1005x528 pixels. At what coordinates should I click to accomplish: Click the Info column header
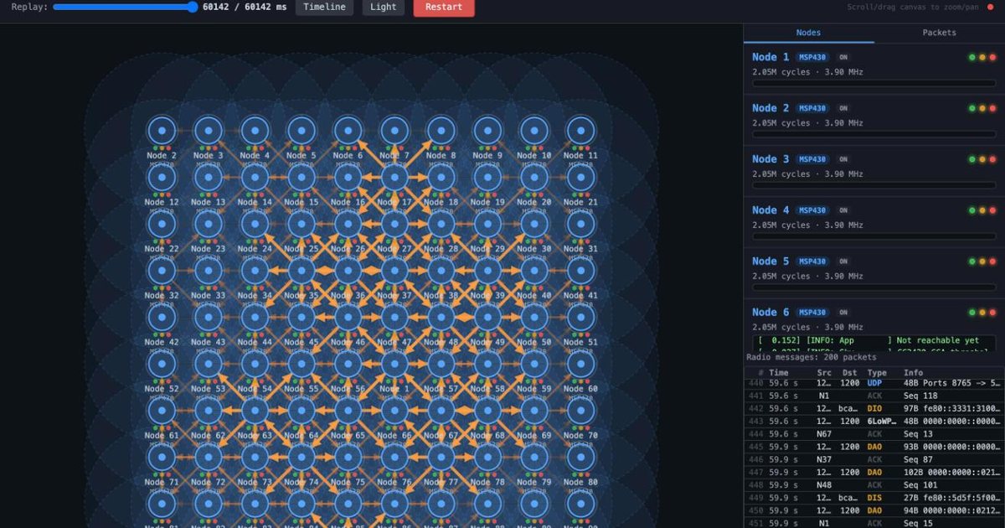pos(913,373)
